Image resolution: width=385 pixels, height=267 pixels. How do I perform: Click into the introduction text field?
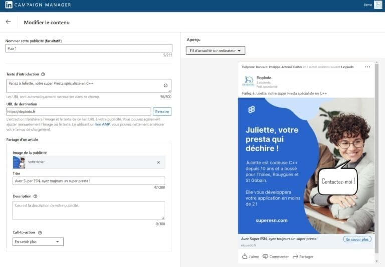point(89,86)
